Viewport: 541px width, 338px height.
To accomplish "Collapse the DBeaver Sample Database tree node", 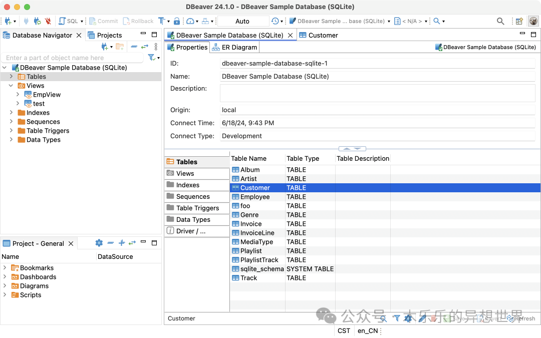I will pyautogui.click(x=5, y=68).
